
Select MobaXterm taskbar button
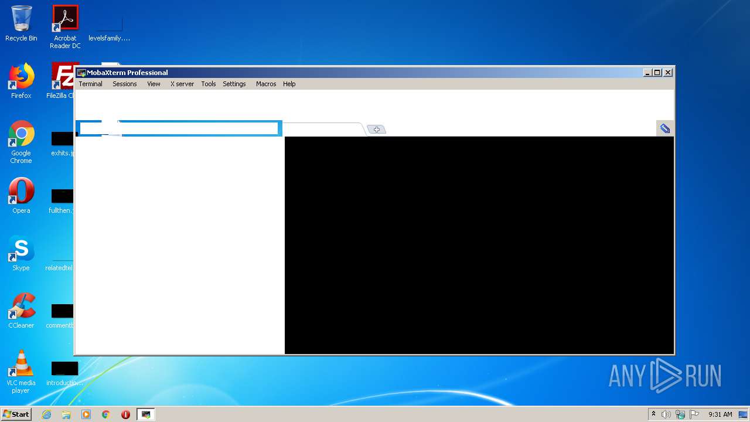tap(146, 414)
